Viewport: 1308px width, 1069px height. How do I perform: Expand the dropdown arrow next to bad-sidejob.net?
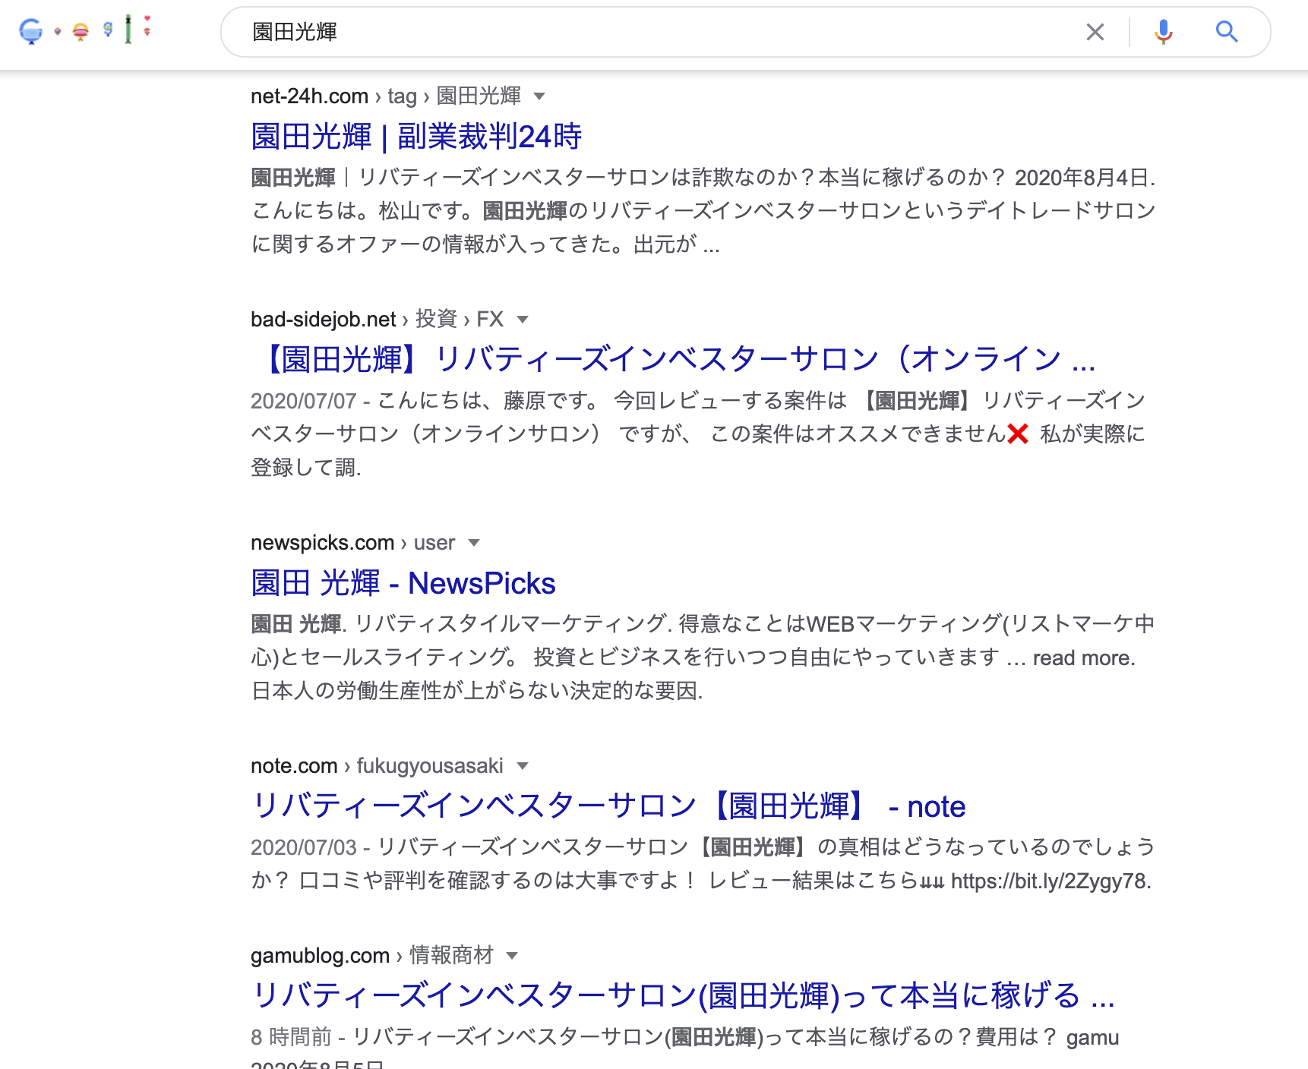click(x=523, y=320)
